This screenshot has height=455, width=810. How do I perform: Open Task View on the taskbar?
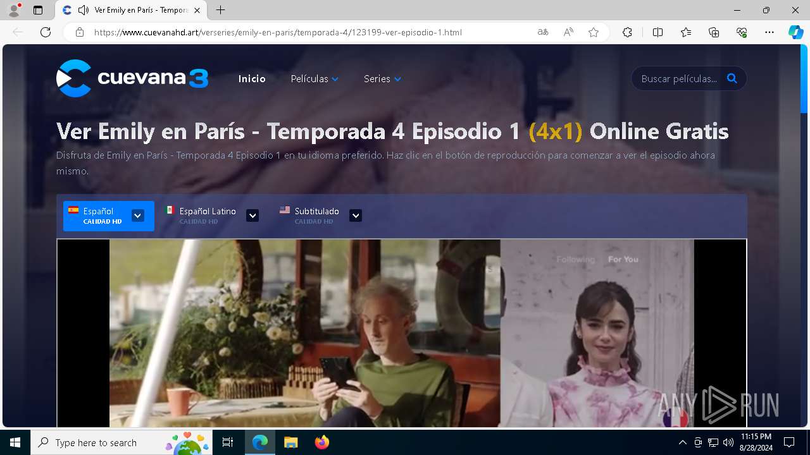point(228,442)
